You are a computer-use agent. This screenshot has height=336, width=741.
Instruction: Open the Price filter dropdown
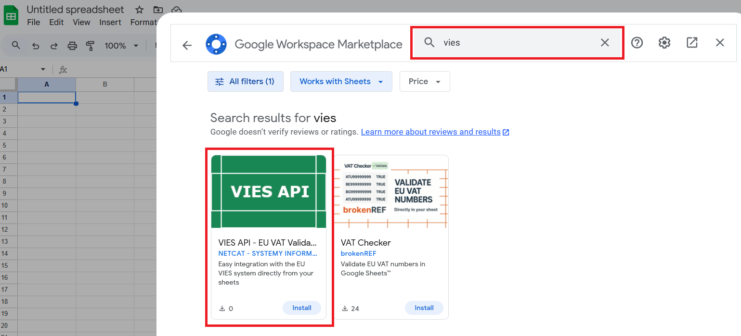pos(424,81)
